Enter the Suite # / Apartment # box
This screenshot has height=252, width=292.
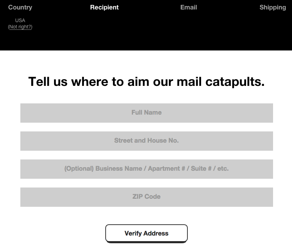[146, 169]
